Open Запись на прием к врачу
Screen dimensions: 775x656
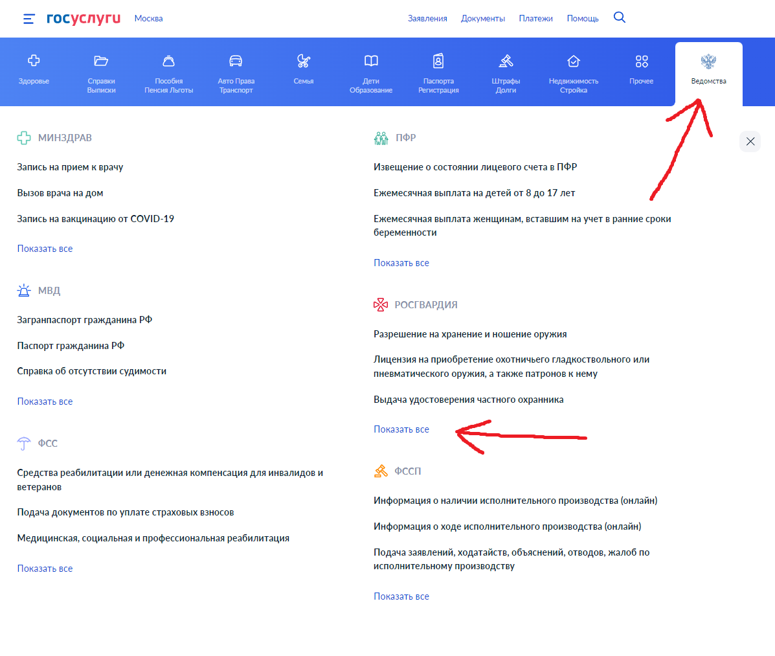[x=70, y=167]
